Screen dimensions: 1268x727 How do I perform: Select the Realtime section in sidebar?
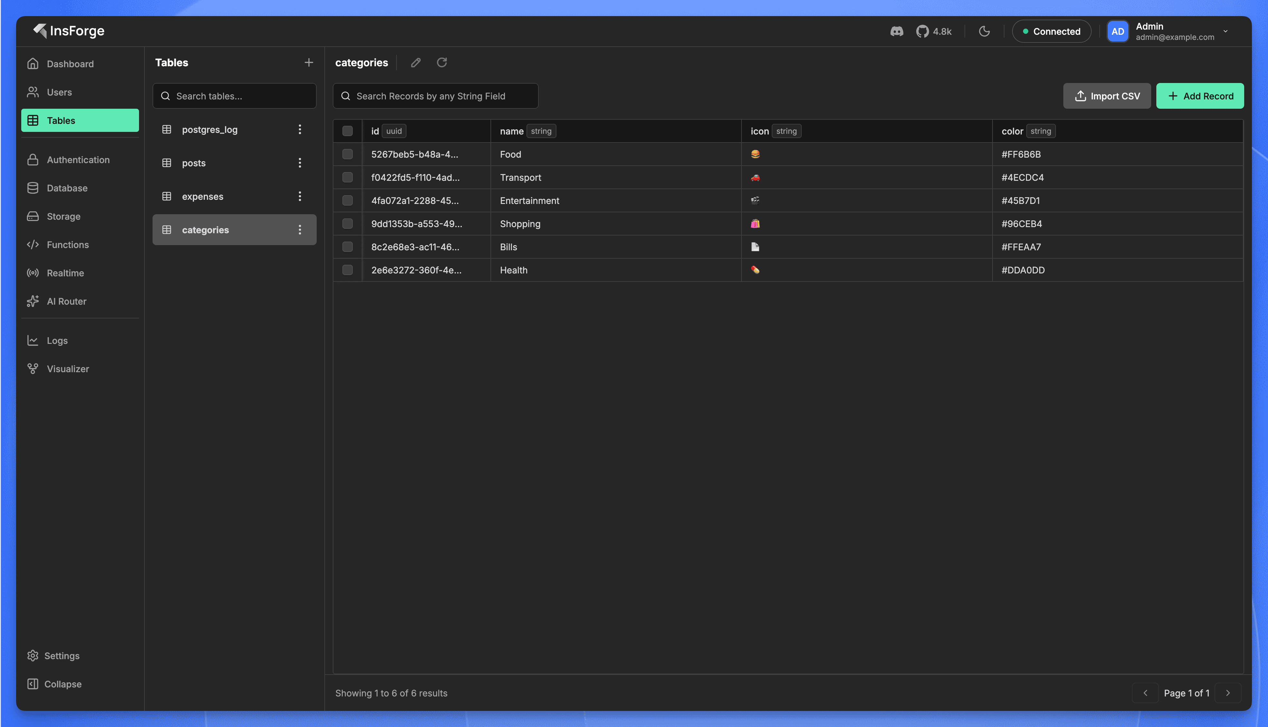66,273
